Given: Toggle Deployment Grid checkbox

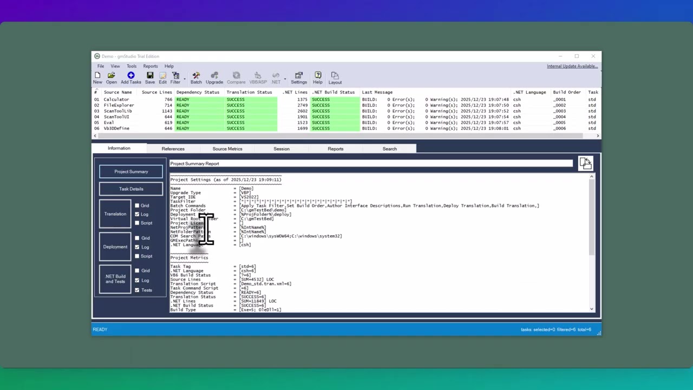Looking at the screenshot, I should (137, 238).
